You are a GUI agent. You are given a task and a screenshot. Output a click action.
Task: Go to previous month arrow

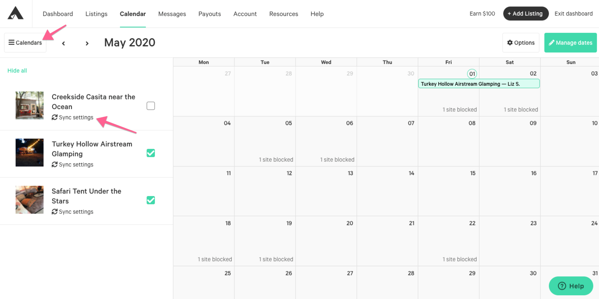63,43
